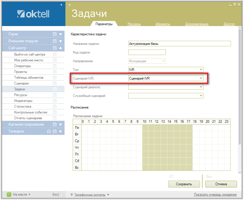Image resolution: width=244 pixels, height=200 pixels.
Task: Switch to the Ресурсы tab
Action: (x=134, y=24)
